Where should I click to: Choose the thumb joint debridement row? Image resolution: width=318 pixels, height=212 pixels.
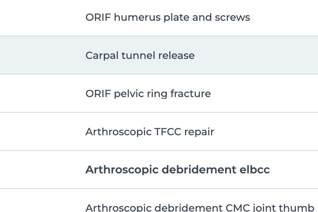[159, 201]
